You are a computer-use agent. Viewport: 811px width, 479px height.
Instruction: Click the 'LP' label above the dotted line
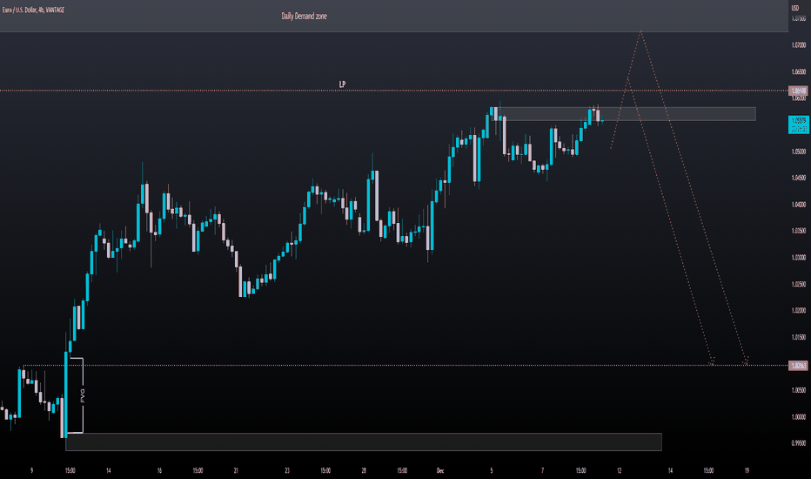(x=342, y=84)
